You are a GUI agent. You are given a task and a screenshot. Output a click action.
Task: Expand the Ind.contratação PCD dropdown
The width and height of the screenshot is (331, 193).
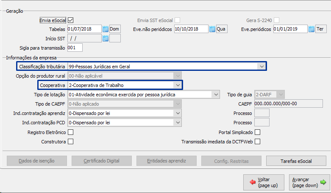click(x=178, y=123)
